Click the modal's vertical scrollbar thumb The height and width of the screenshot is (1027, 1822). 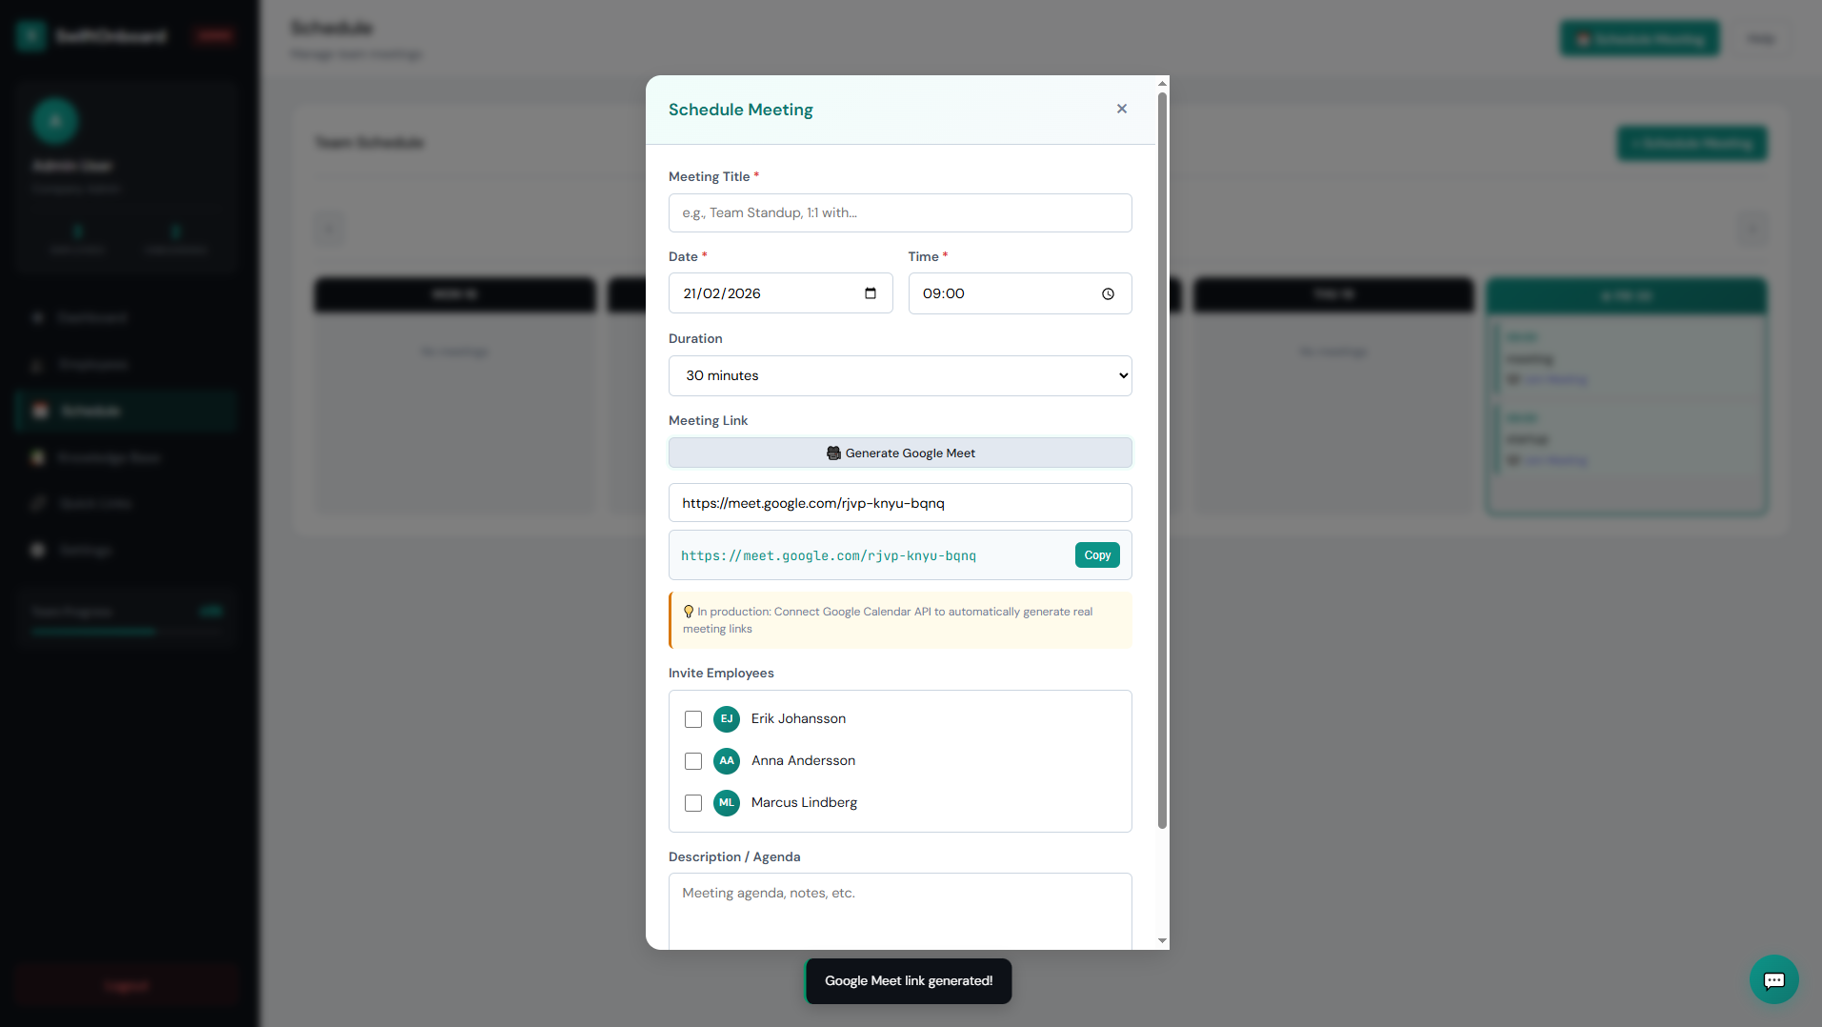coord(1162,457)
